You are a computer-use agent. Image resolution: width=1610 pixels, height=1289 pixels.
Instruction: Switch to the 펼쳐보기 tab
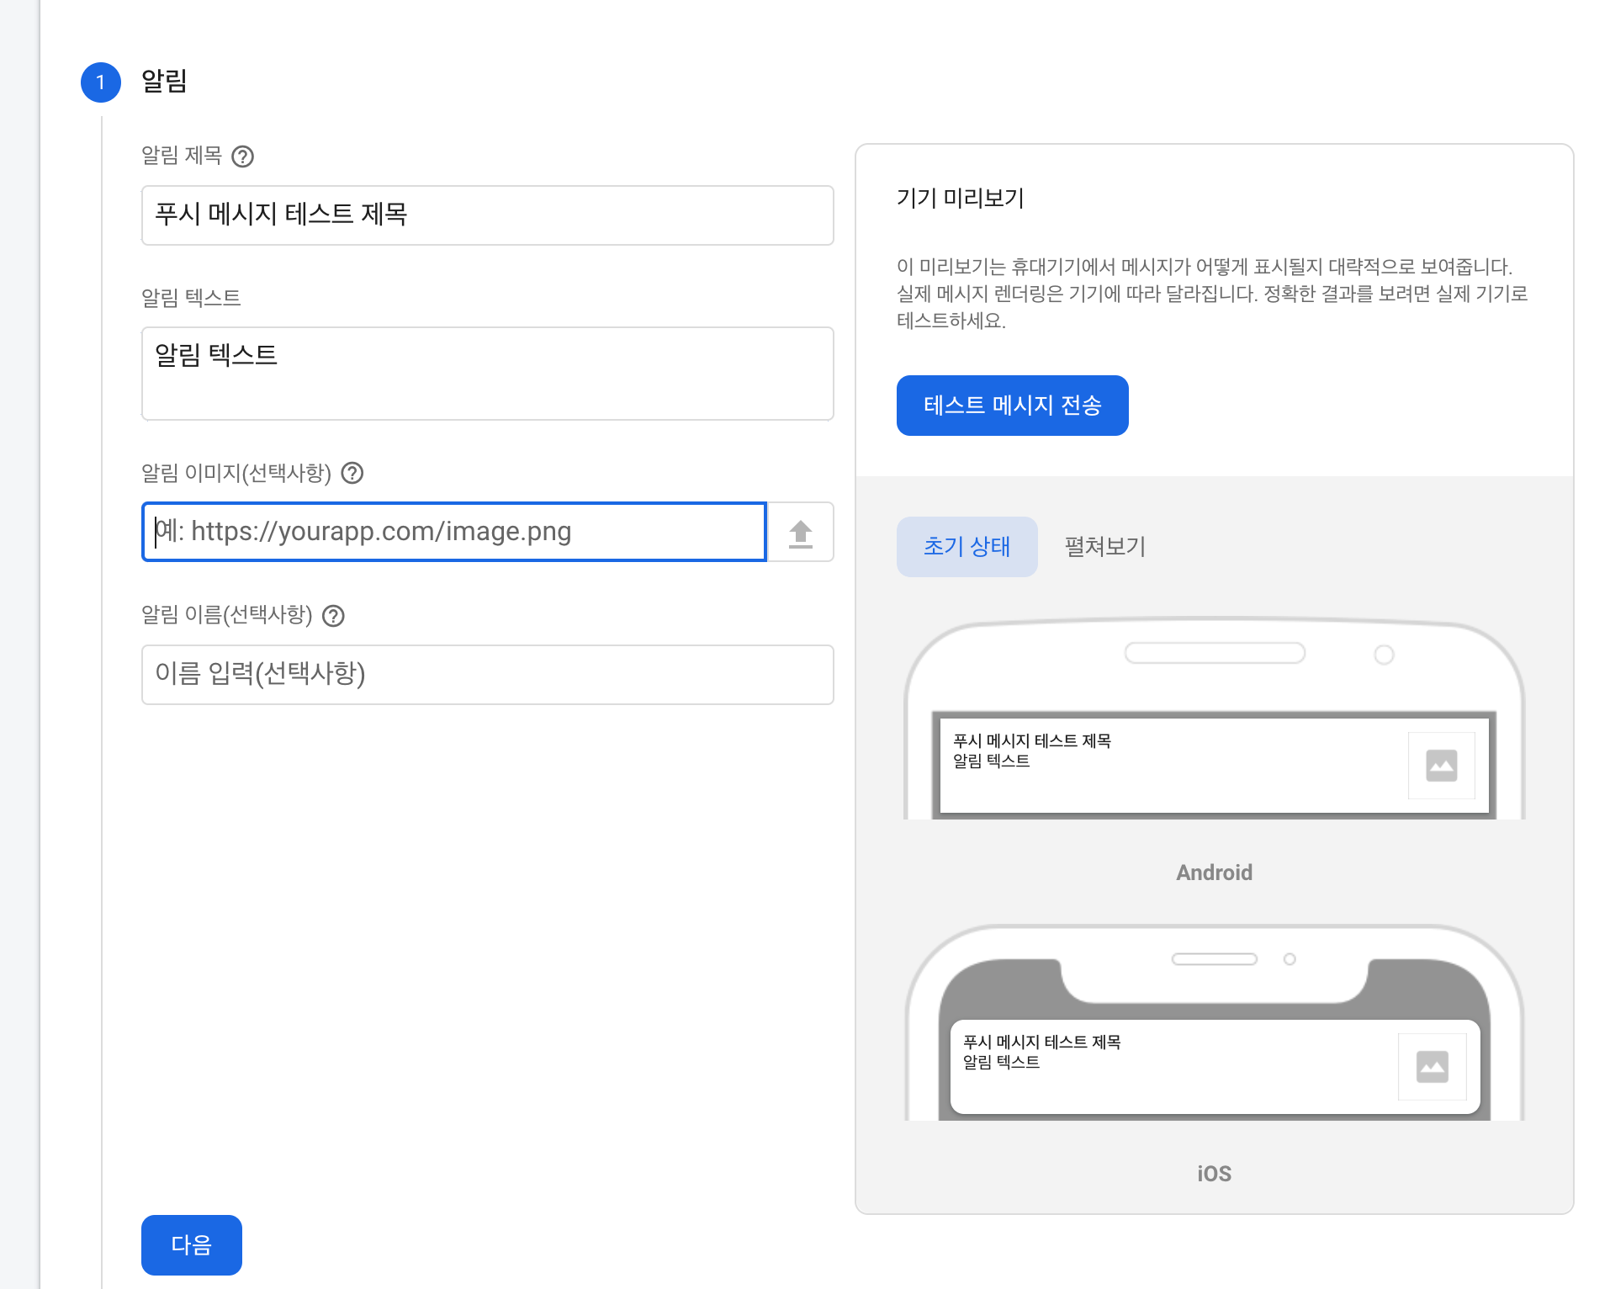point(1104,547)
